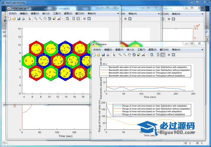Click New Figure icon in initial user grid
Viewport: 211px width, 147px height.
coord(9,19)
